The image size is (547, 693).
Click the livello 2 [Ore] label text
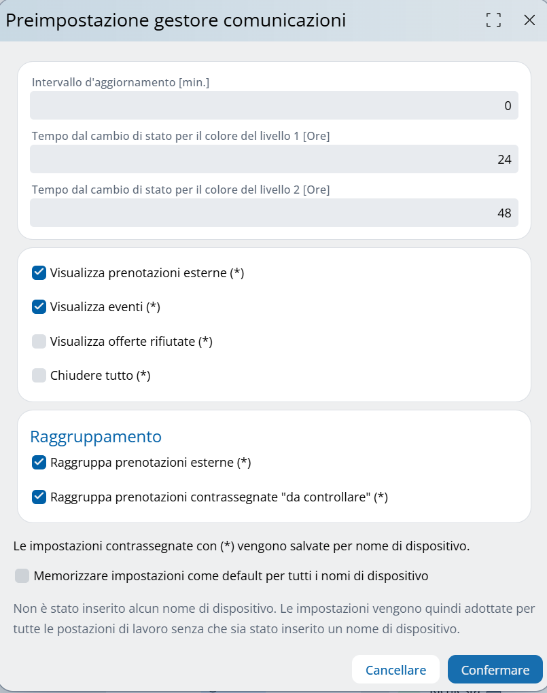tap(181, 190)
